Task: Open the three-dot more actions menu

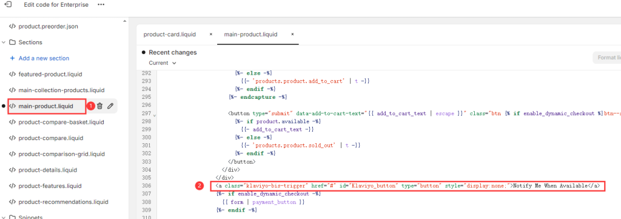Action: coord(101,5)
